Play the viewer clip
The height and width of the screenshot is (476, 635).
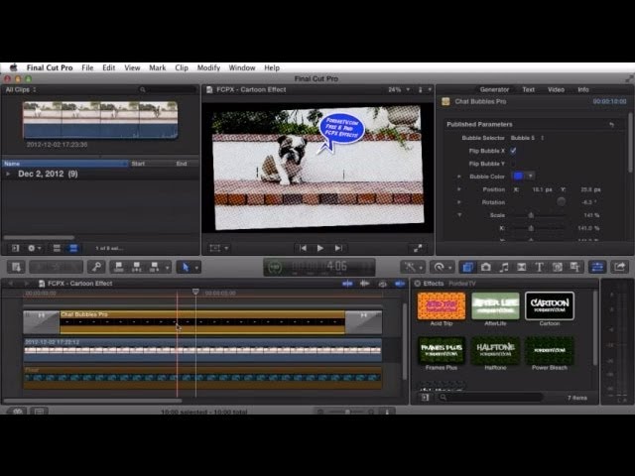319,248
